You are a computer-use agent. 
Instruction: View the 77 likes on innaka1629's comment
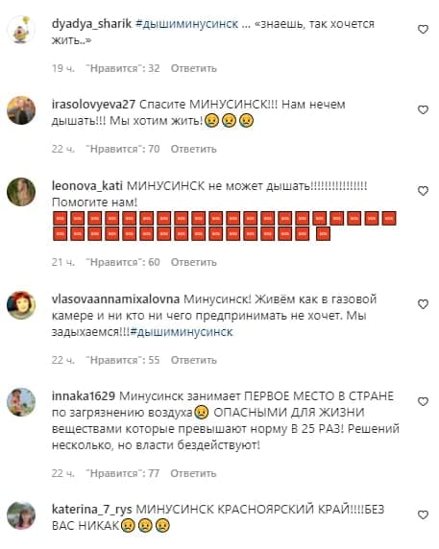123,473
